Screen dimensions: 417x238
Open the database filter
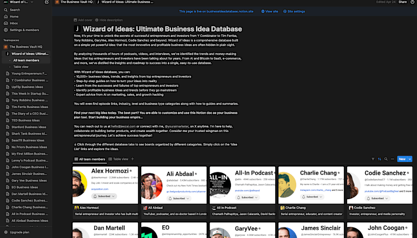(x=373, y=159)
